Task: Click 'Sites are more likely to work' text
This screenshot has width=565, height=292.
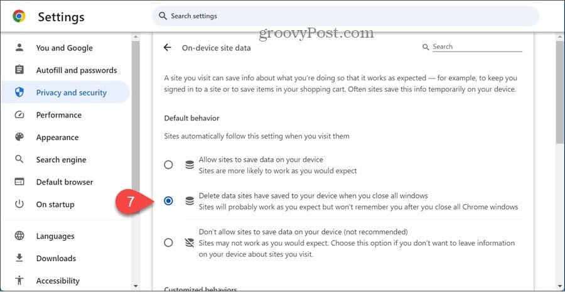Action: coord(278,171)
